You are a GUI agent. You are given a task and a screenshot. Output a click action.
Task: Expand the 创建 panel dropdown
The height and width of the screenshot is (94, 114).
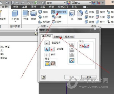click(48, 26)
